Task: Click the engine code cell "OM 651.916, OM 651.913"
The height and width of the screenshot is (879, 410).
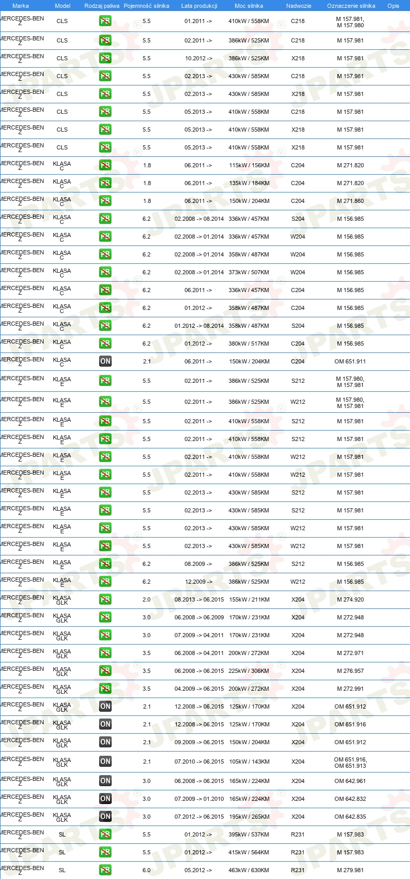Action: click(350, 763)
